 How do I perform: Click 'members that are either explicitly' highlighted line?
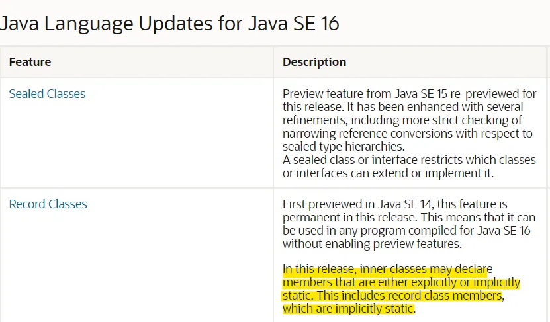pyautogui.click(x=401, y=282)
